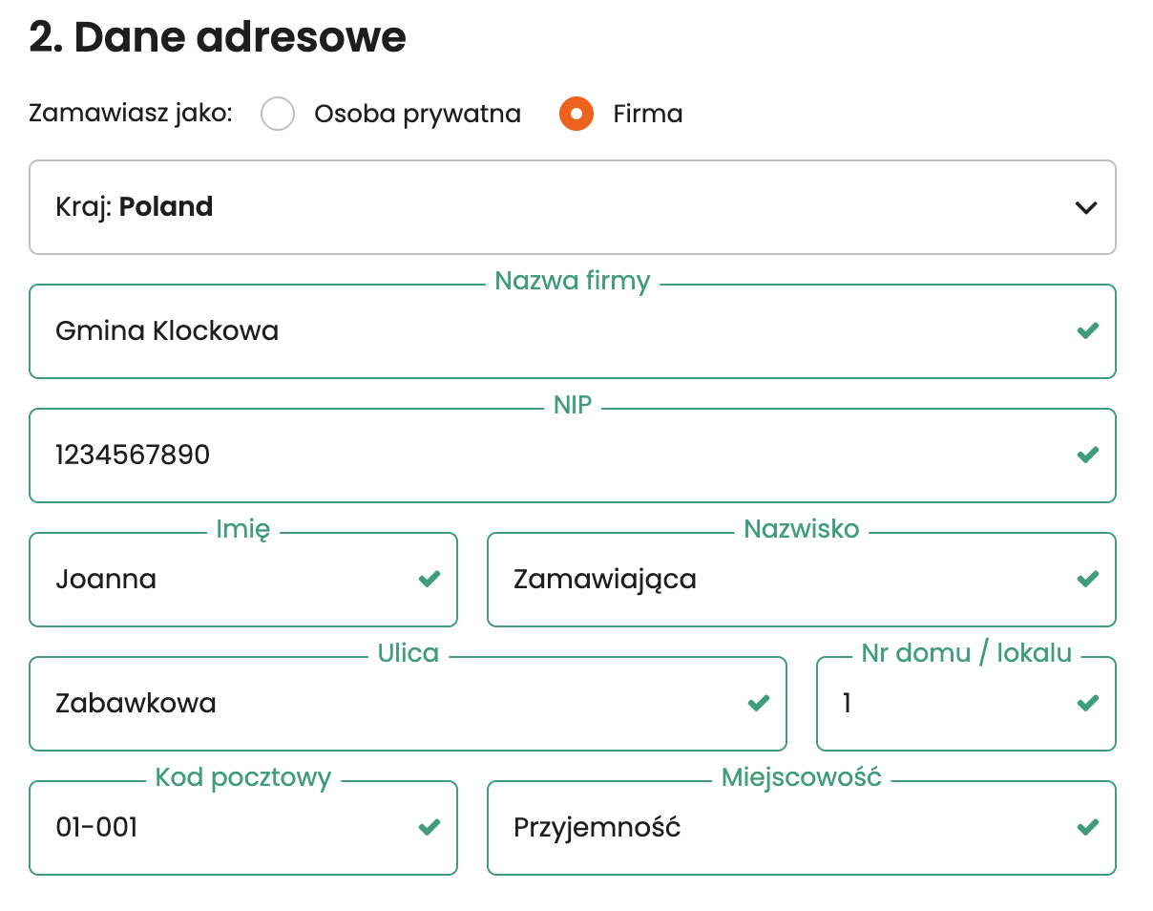Image resolution: width=1153 pixels, height=911 pixels.
Task: Click the chevron arrow in Kraj selector
Action: (x=1085, y=207)
